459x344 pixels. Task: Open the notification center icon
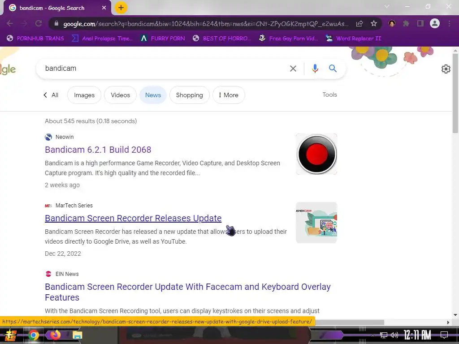[444, 335]
